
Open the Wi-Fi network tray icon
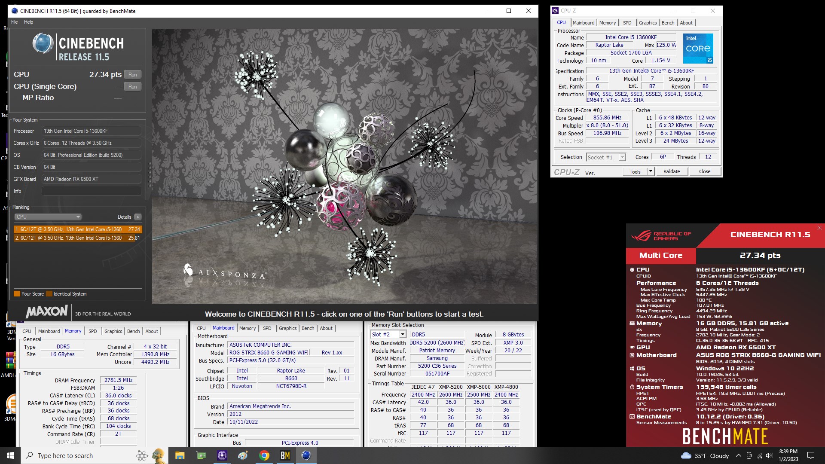[760, 456]
